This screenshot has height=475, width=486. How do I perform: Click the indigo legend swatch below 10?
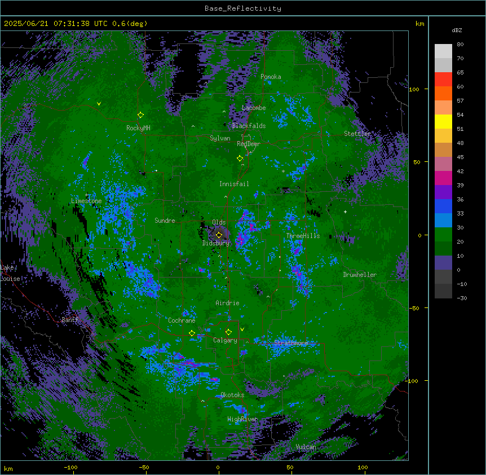443,263
